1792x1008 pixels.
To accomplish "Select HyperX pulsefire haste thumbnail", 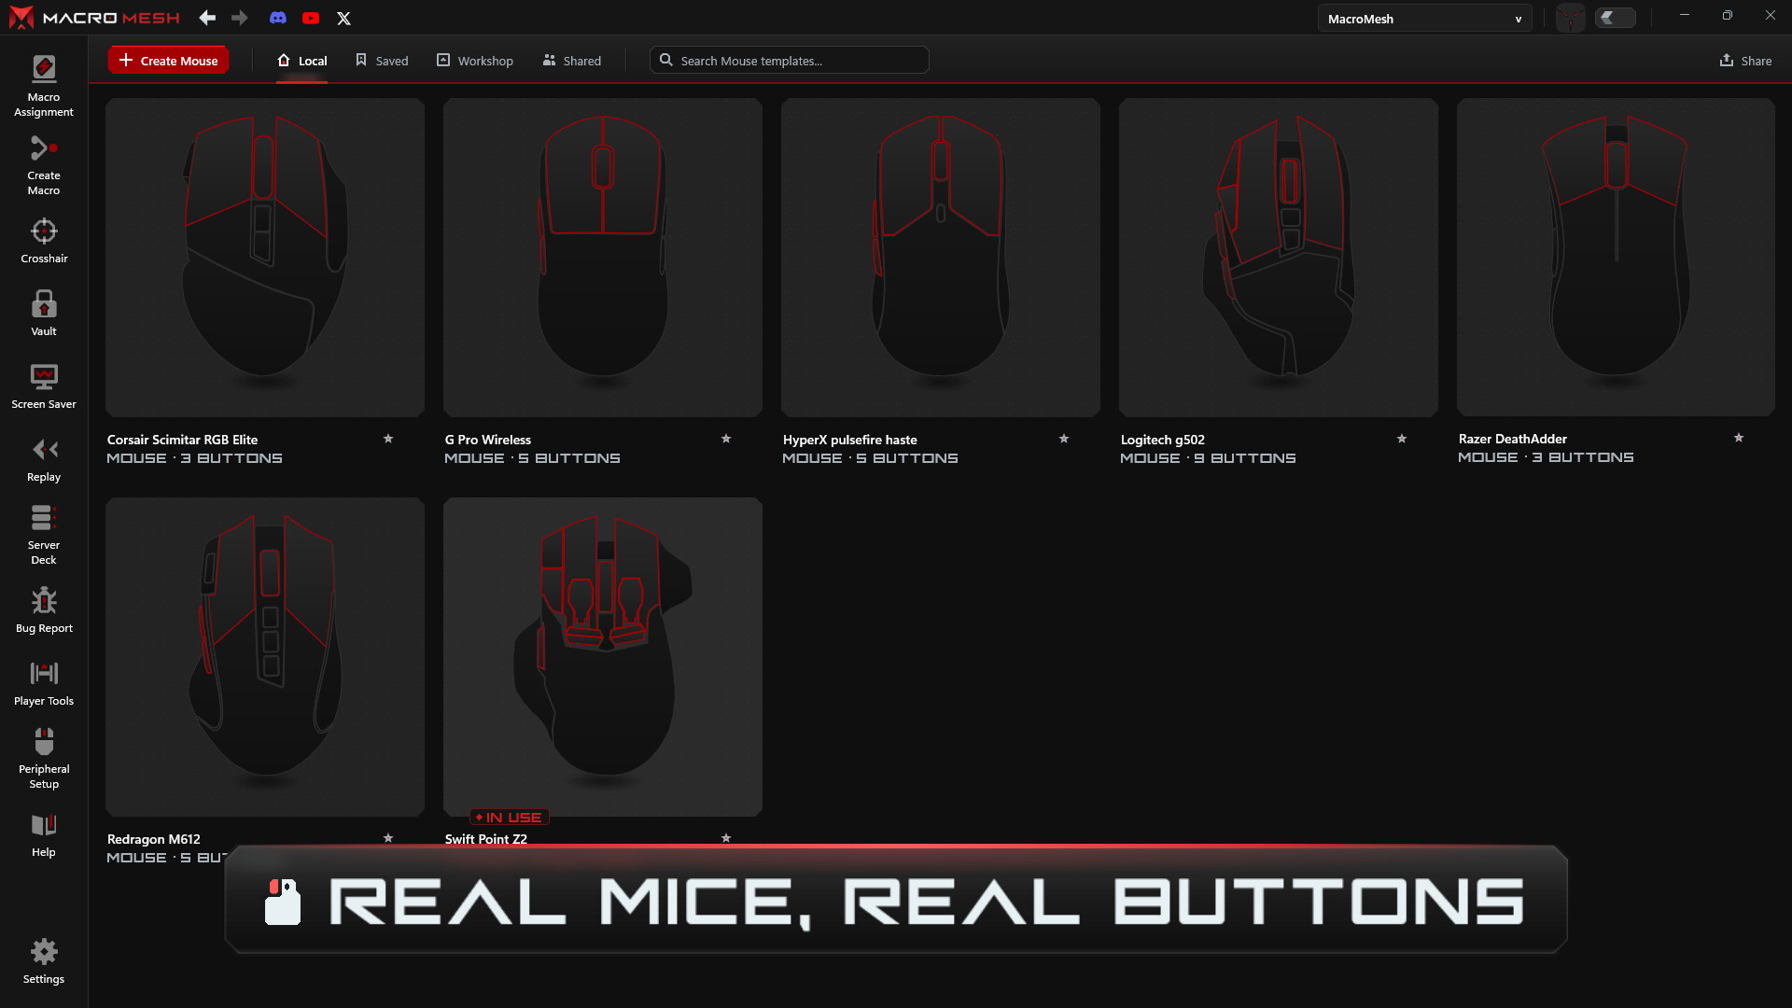I will (941, 258).
